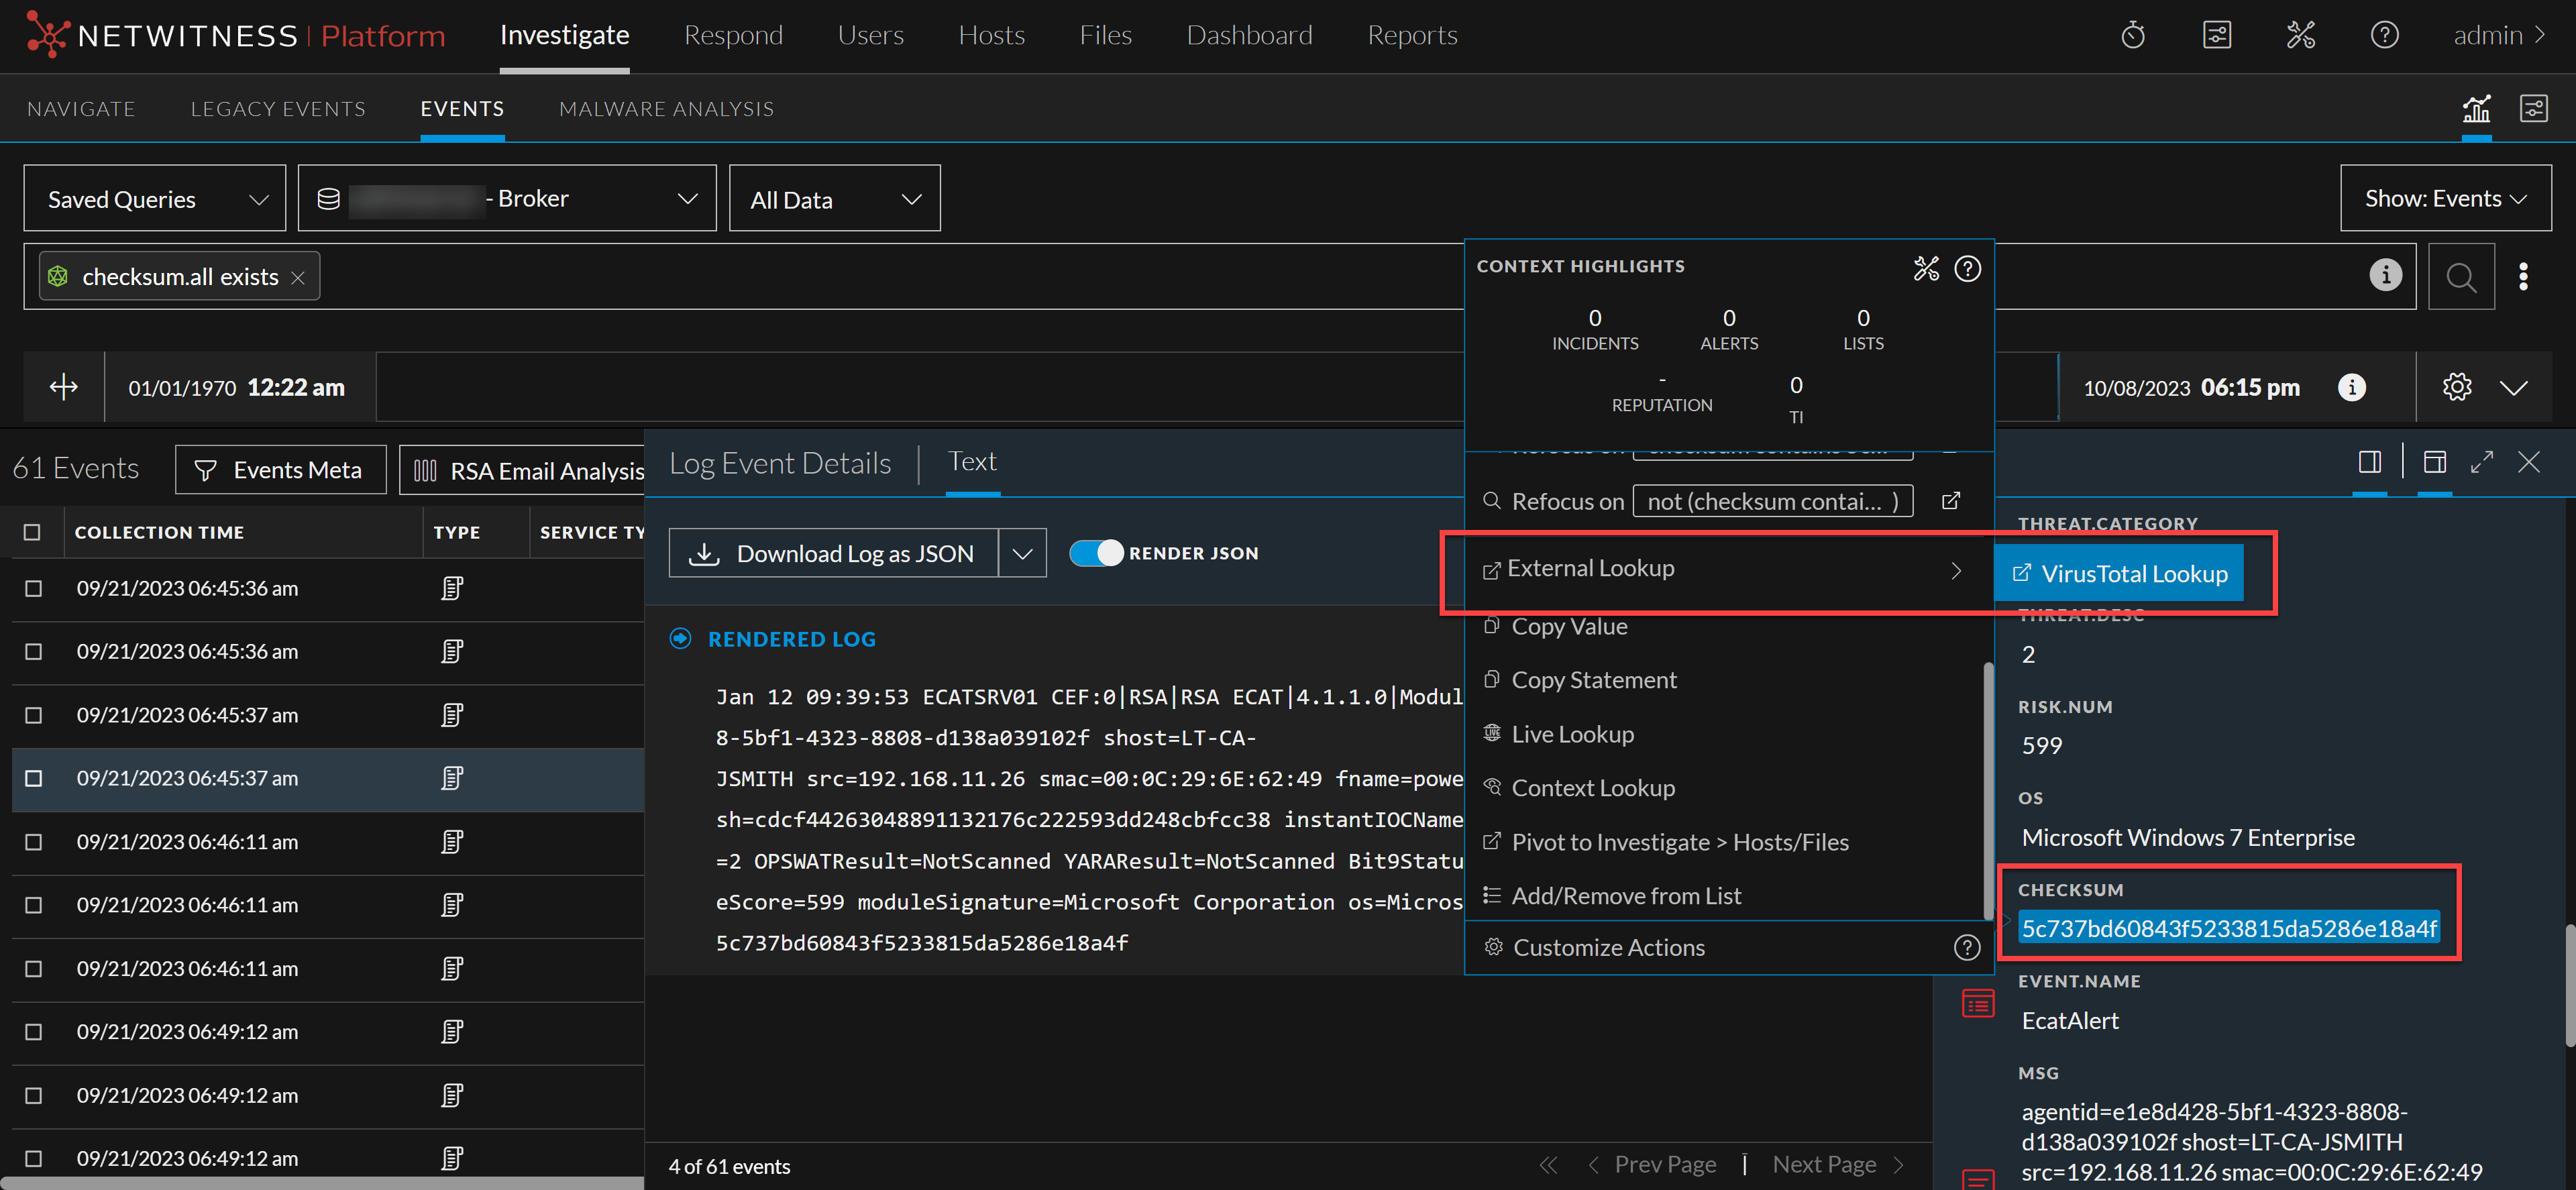Click Context Highlights tools icon

point(1926,268)
